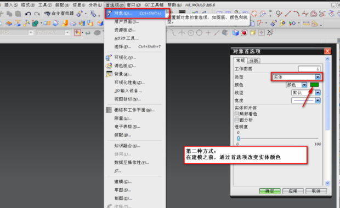Open the 首选项 menu in menu bar
Viewport: 340px width, 208px height.
pyautogui.click(x=115, y=5)
